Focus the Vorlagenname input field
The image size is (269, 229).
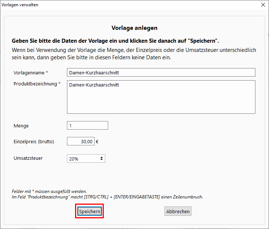click(x=161, y=73)
